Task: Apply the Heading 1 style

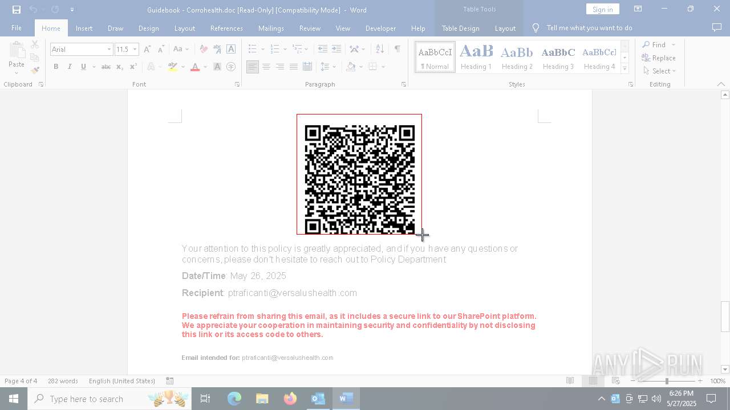Action: tap(476, 57)
